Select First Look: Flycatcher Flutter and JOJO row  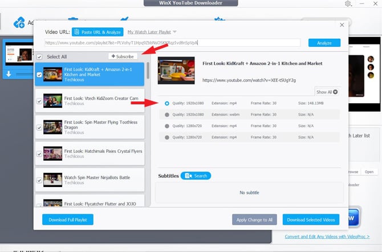[x=90, y=201]
